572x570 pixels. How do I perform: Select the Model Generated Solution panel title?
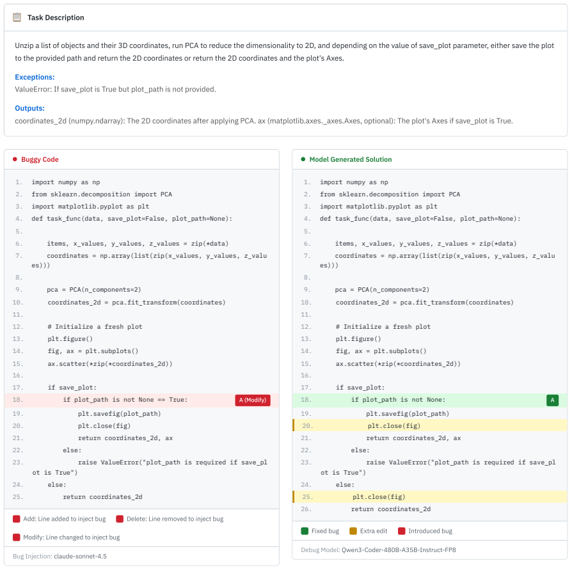click(x=351, y=159)
